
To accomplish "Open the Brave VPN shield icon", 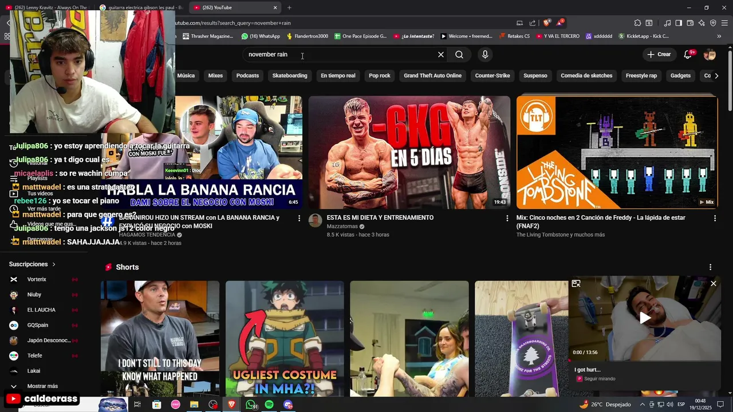I will (x=713, y=23).
